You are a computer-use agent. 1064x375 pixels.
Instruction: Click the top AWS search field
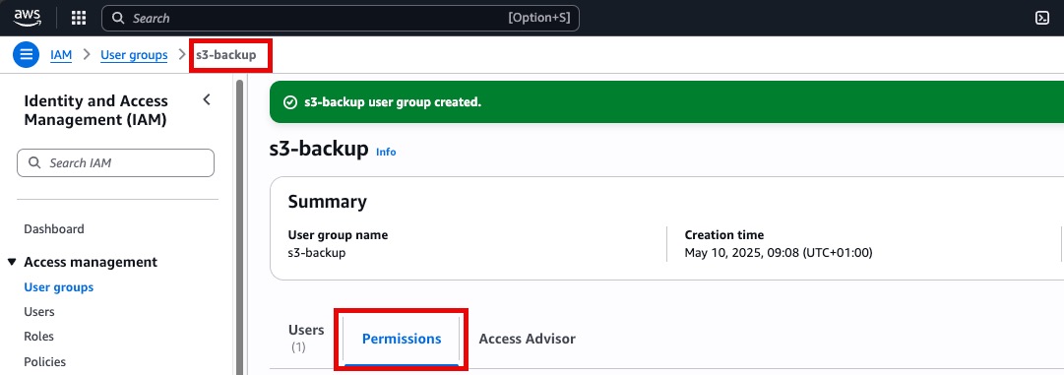pyautogui.click(x=340, y=19)
